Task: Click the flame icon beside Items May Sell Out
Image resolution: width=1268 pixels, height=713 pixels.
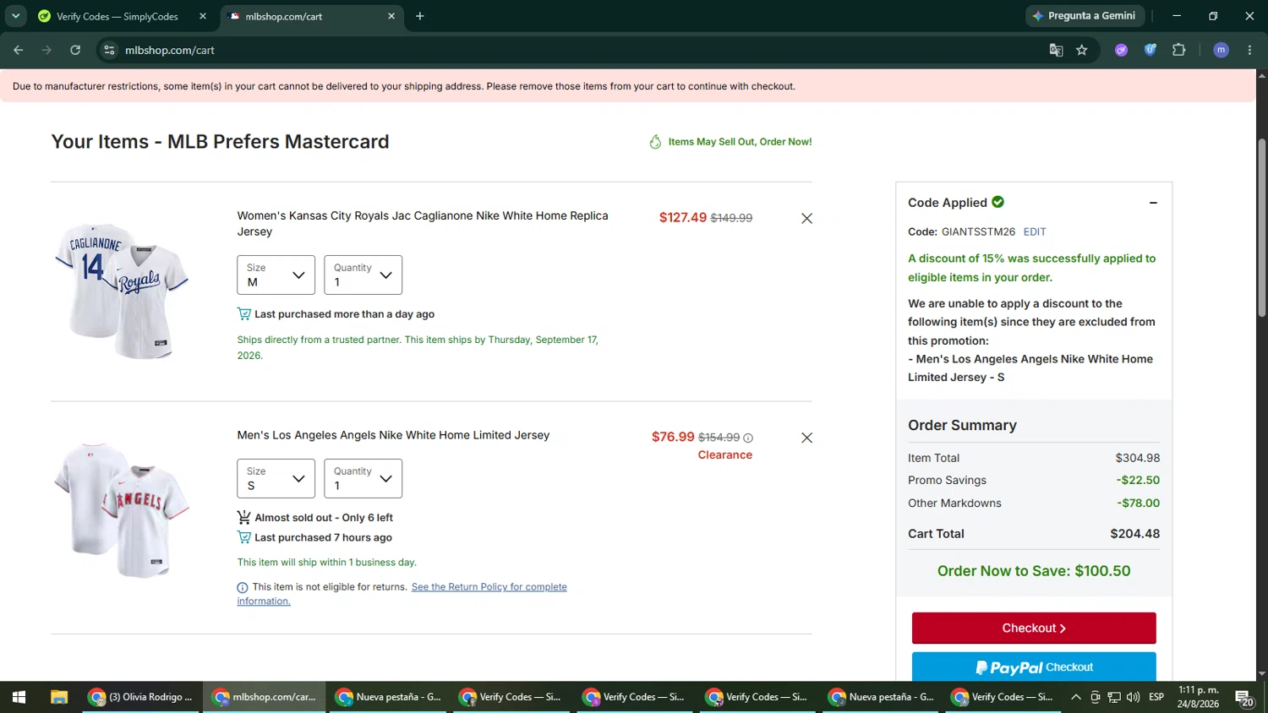Action: pos(655,142)
